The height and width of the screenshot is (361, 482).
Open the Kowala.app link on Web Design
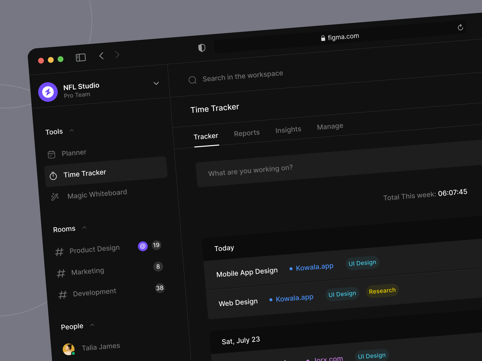pos(294,298)
